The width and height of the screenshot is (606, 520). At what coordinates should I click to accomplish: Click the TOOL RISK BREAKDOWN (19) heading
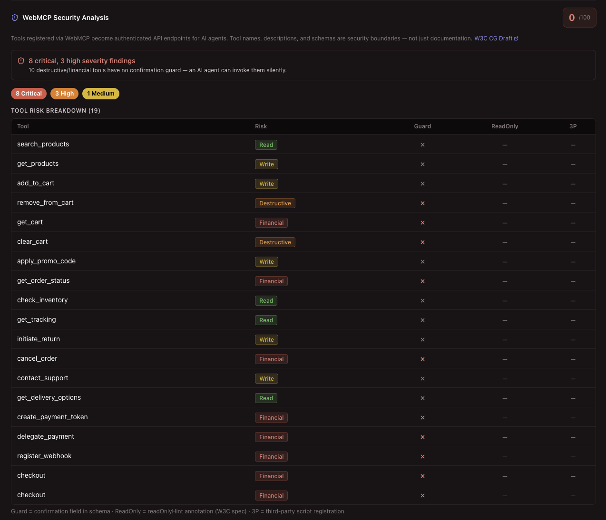point(56,111)
